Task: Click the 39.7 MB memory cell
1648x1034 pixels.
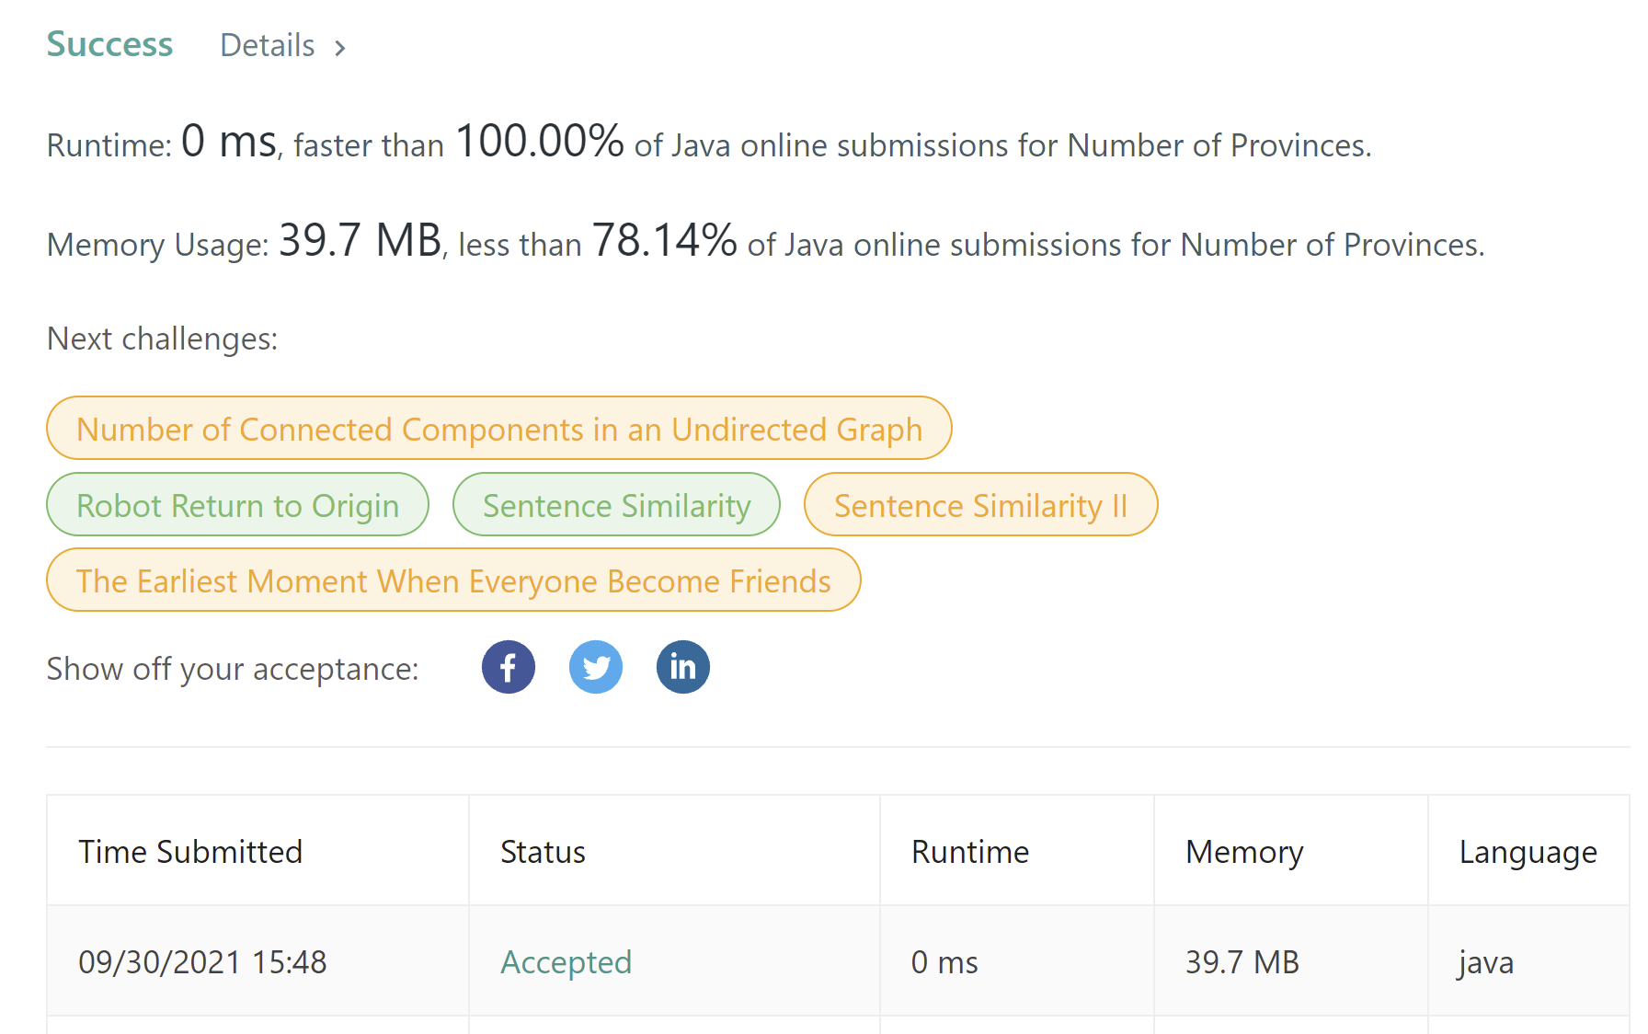Action: tap(1242, 962)
